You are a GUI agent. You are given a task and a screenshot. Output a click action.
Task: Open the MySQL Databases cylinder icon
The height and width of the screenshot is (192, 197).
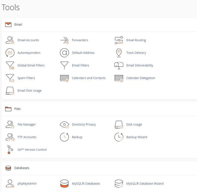pyautogui.click(x=64, y=184)
